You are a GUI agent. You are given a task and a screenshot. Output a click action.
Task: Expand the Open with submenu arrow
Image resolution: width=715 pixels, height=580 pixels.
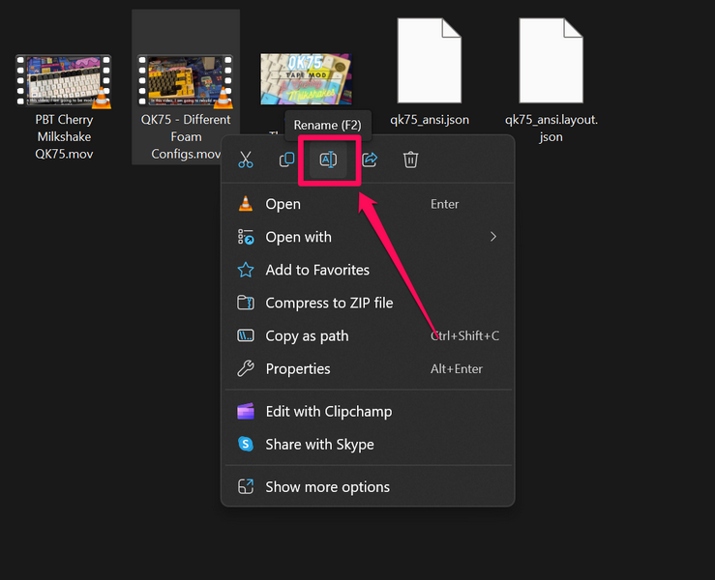click(493, 237)
